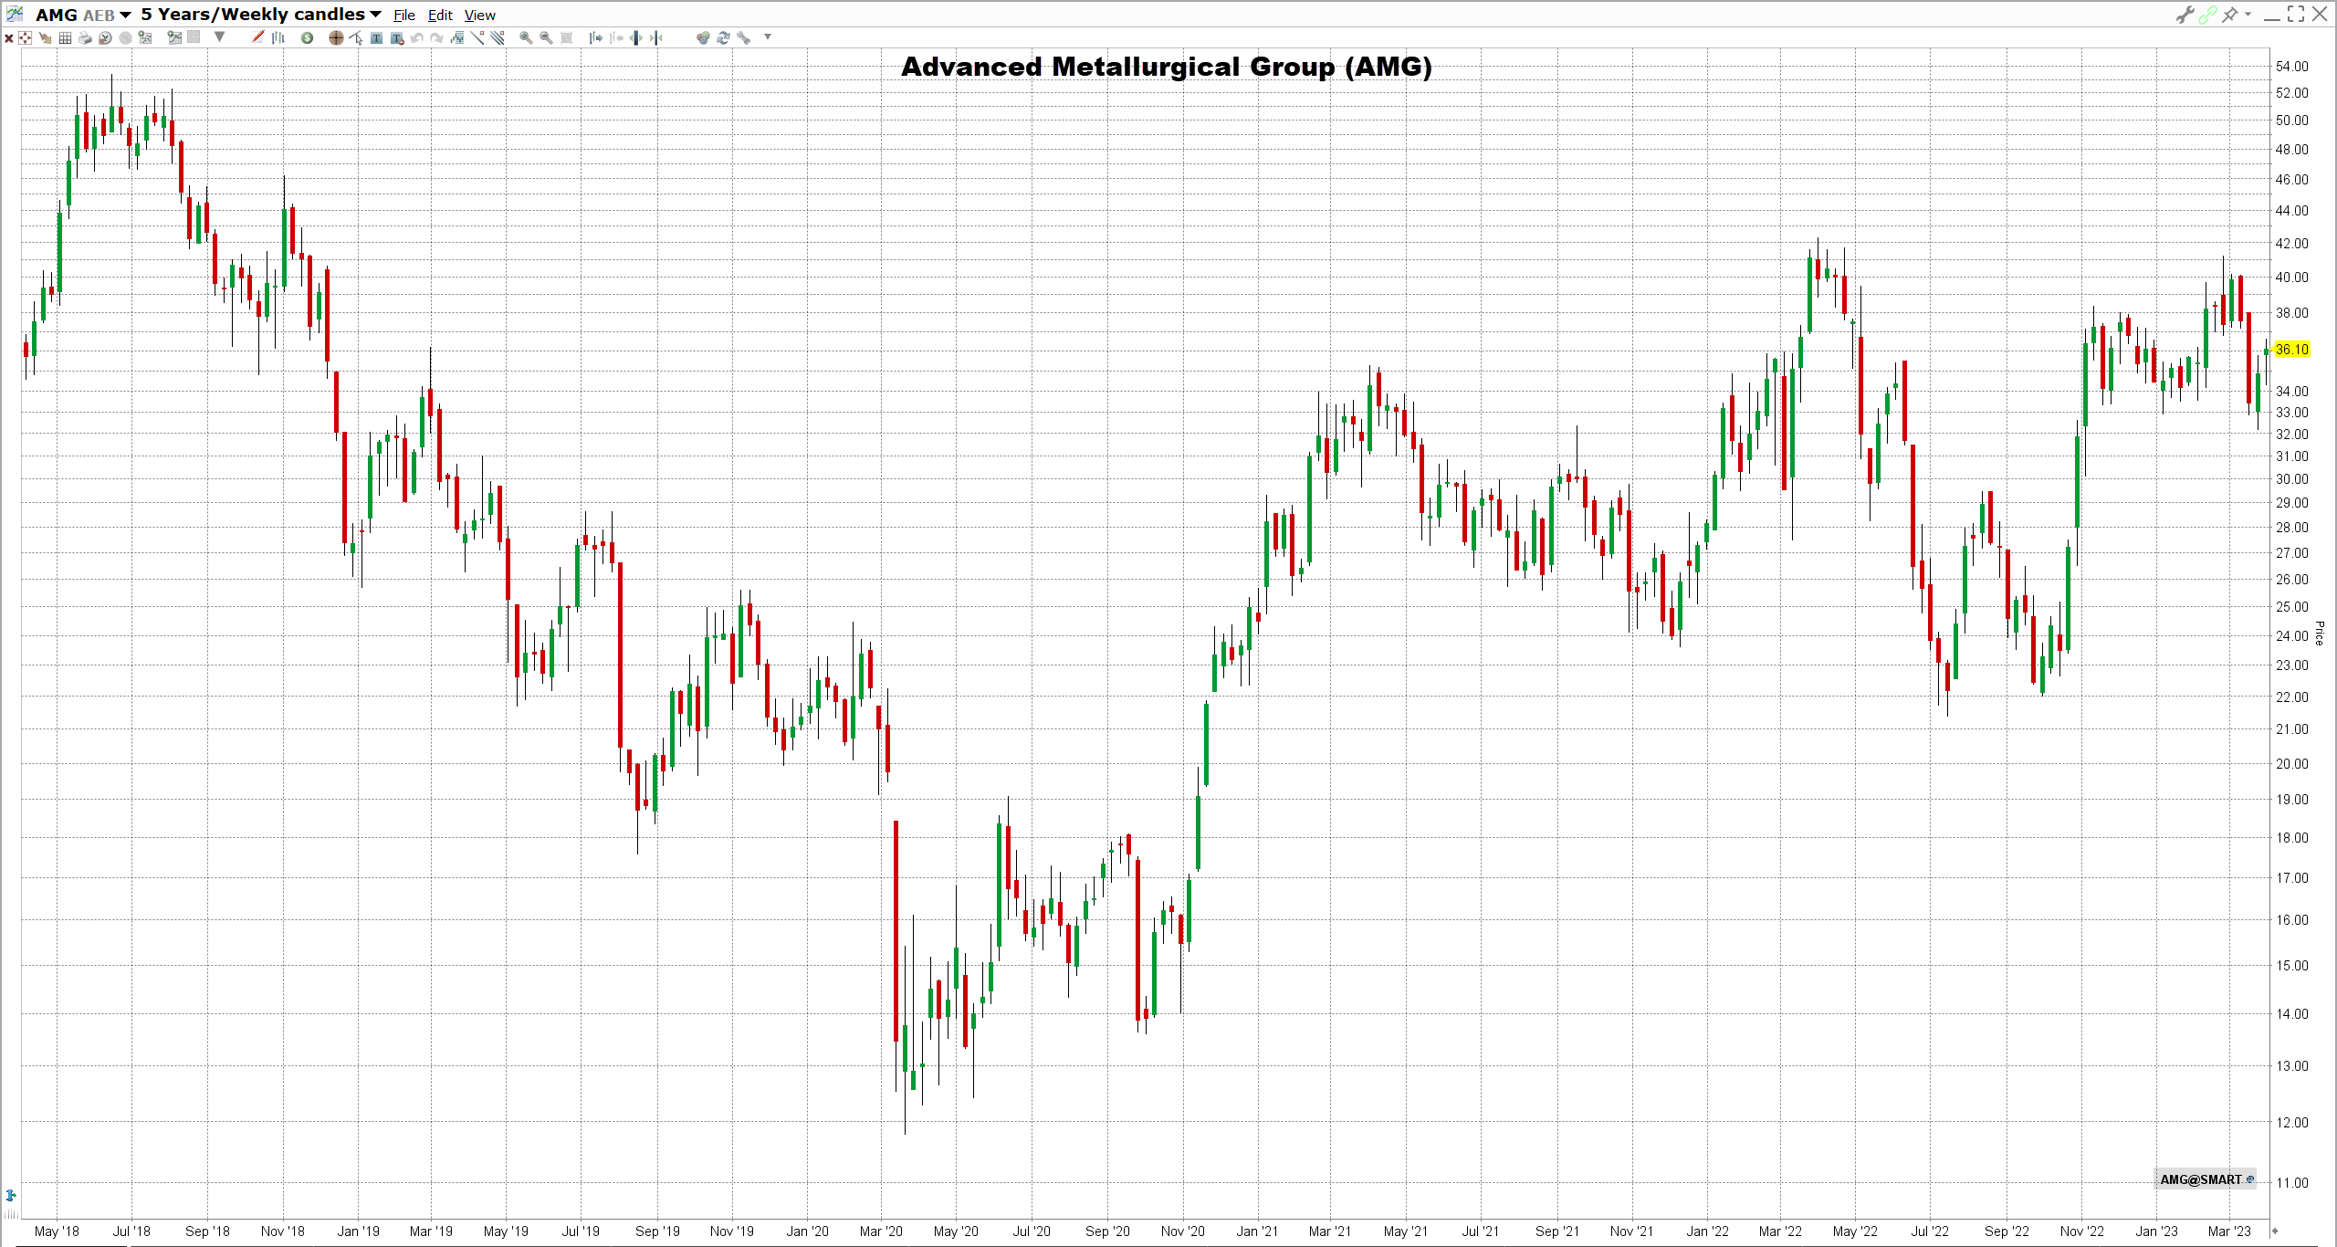Click the orange arrow pointer toolbar icon
Screen dimensions: 2337x1247
tap(45, 38)
